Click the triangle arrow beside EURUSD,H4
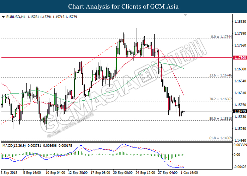Screen dimensions: 247x176 (3, 17)
